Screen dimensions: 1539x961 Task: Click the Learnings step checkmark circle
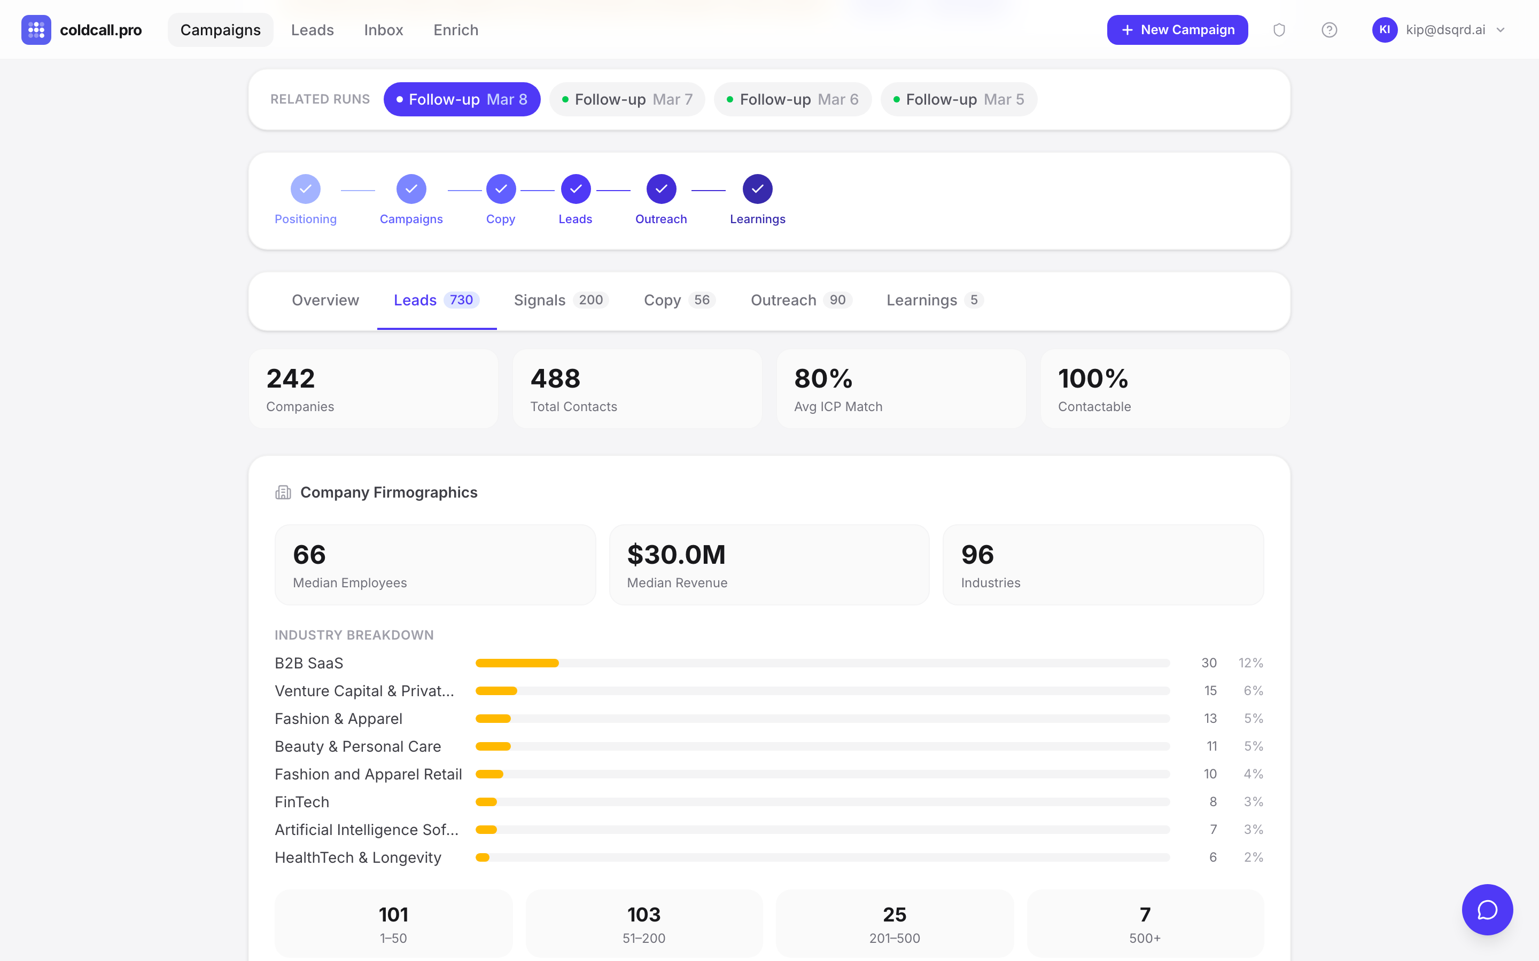point(757,189)
